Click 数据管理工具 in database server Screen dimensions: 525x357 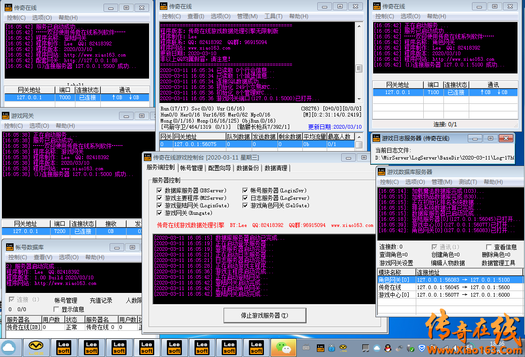[498, 263]
